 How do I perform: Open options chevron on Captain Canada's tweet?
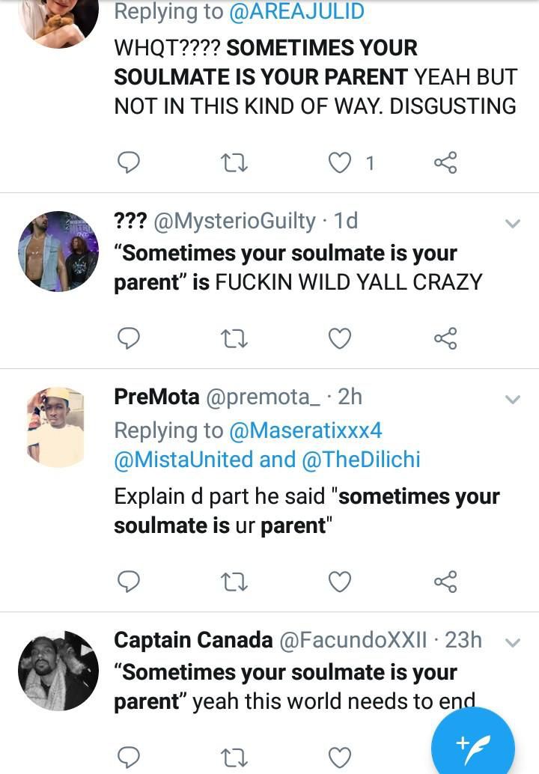pos(513,642)
